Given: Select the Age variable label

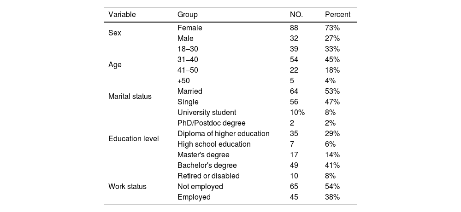Looking at the screenshot, I should pos(115,65).
